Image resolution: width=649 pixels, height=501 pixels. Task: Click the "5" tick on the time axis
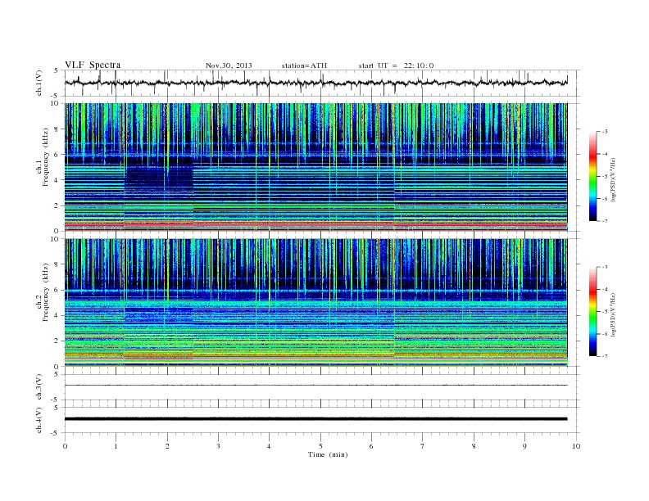pos(320,446)
